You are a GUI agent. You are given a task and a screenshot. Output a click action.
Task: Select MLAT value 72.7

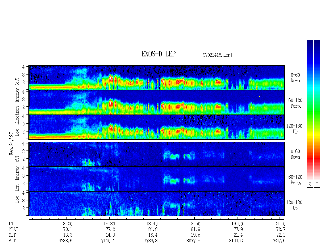tap(281, 229)
